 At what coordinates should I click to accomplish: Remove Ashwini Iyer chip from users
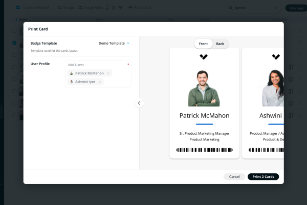100,81
